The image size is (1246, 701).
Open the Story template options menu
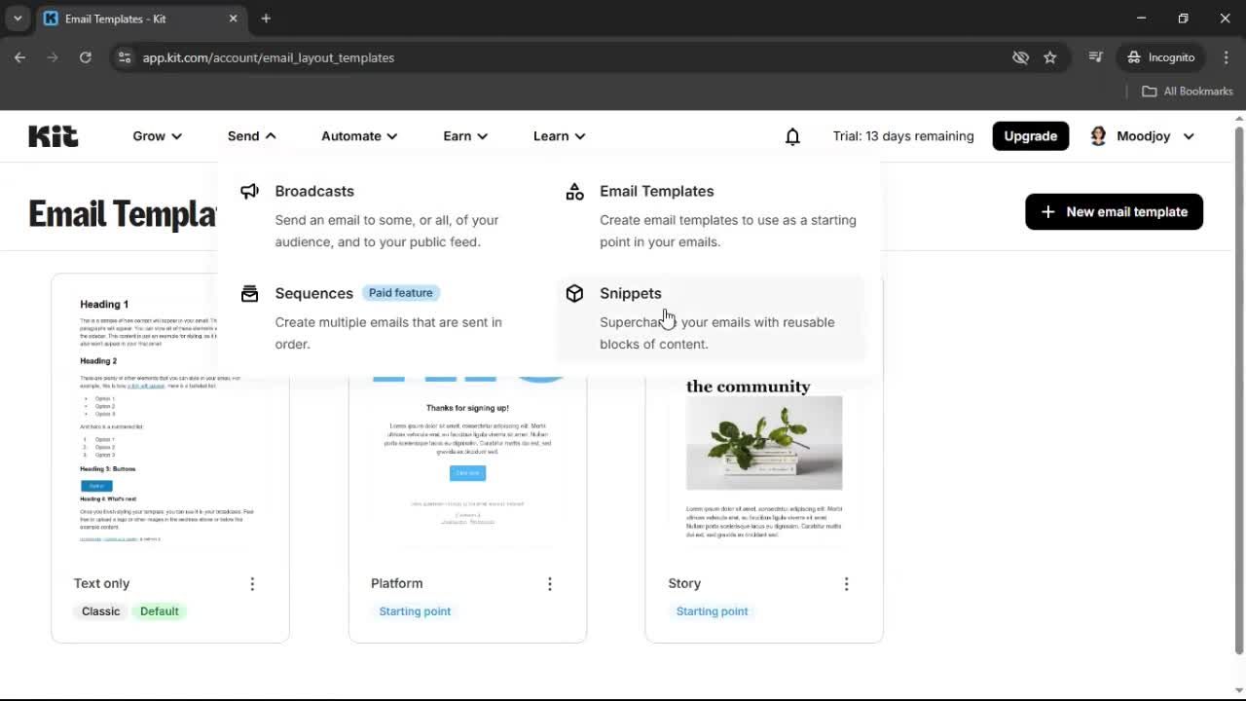846,583
